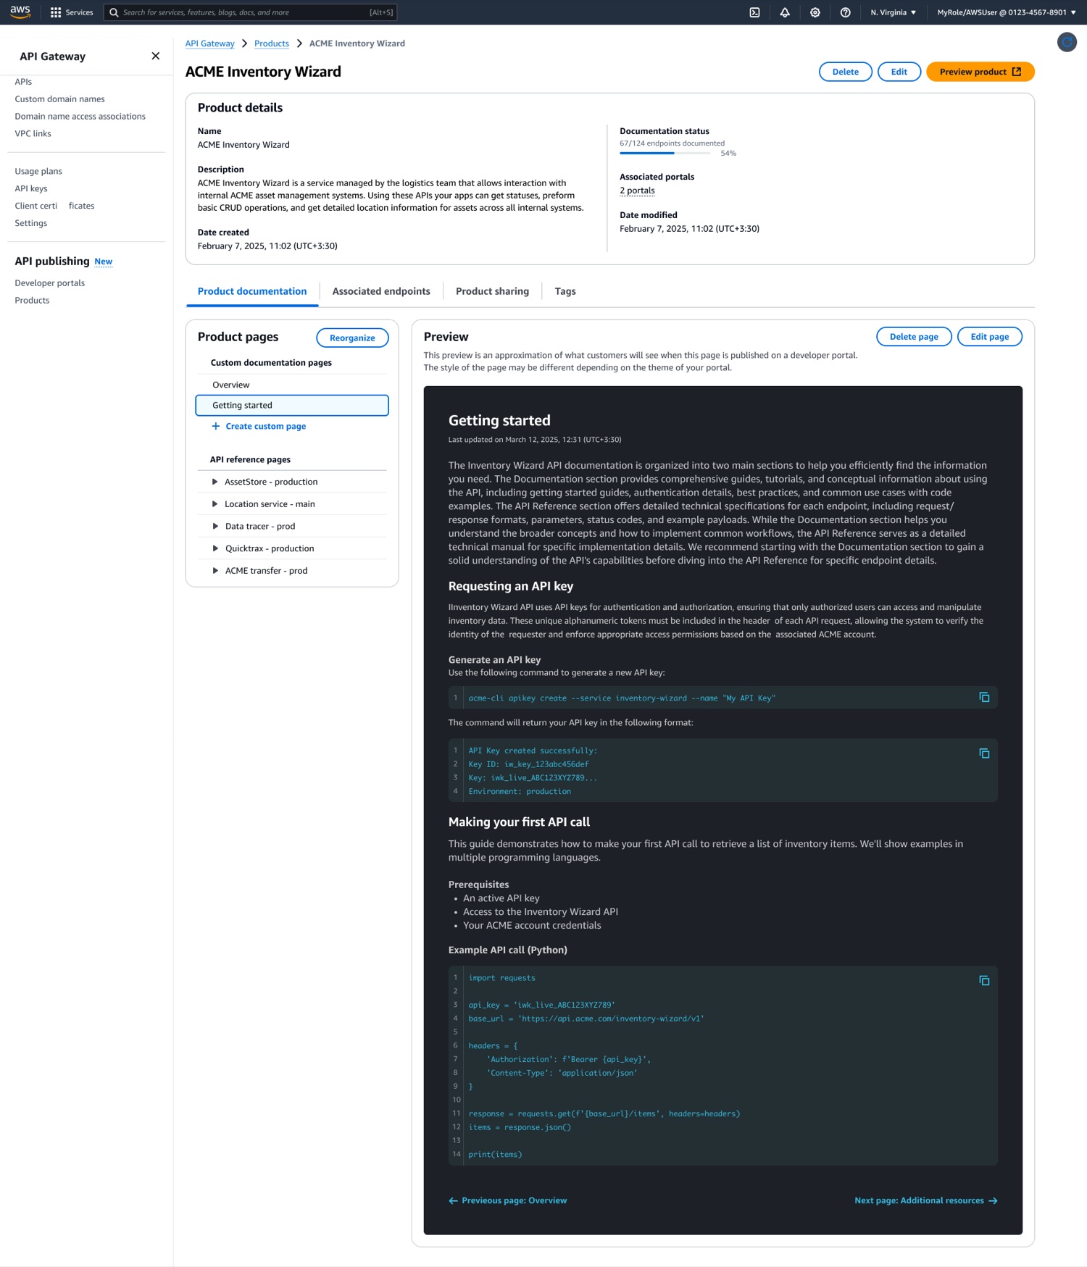The height and width of the screenshot is (1267, 1087).
Task: Click the Preview product button
Action: click(x=980, y=72)
